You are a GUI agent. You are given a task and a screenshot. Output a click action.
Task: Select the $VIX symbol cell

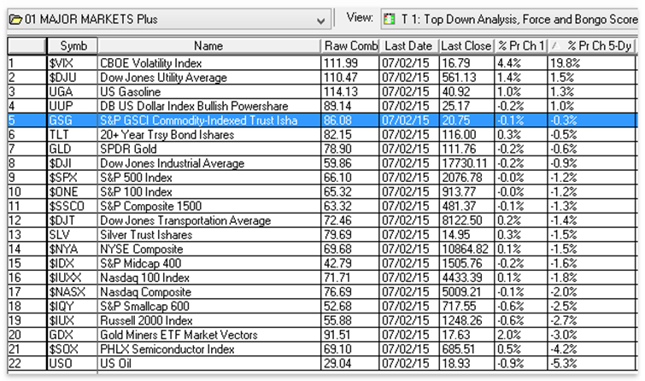pyautogui.click(x=73, y=63)
